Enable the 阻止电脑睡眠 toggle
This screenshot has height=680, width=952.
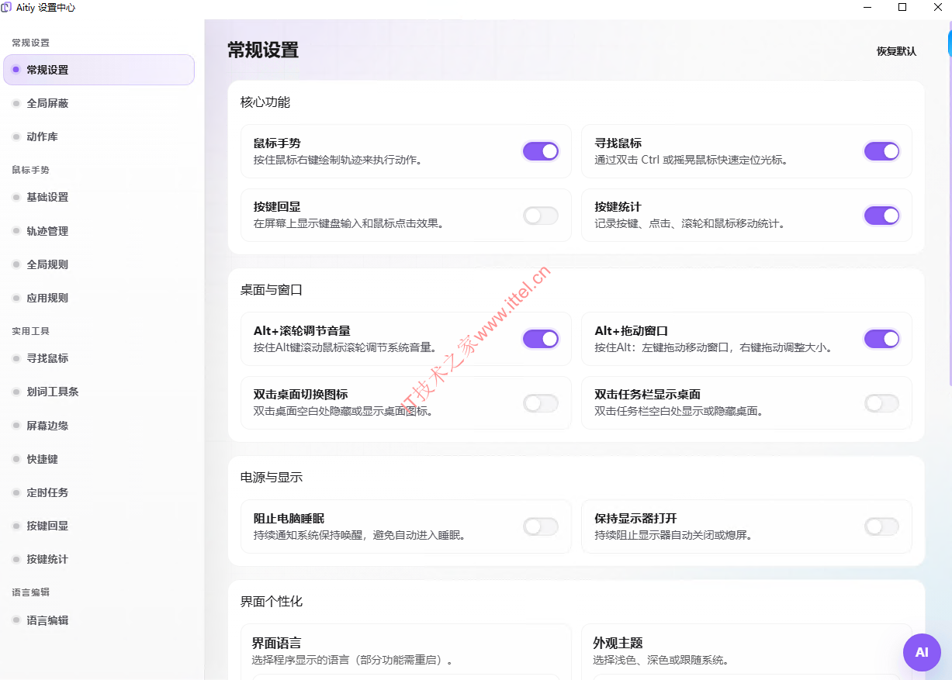tap(541, 527)
